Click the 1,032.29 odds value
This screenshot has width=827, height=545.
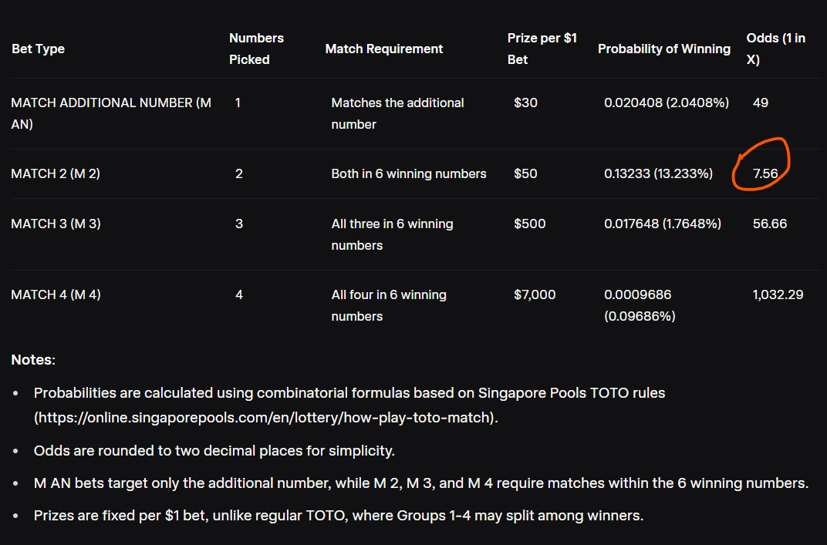[778, 294]
